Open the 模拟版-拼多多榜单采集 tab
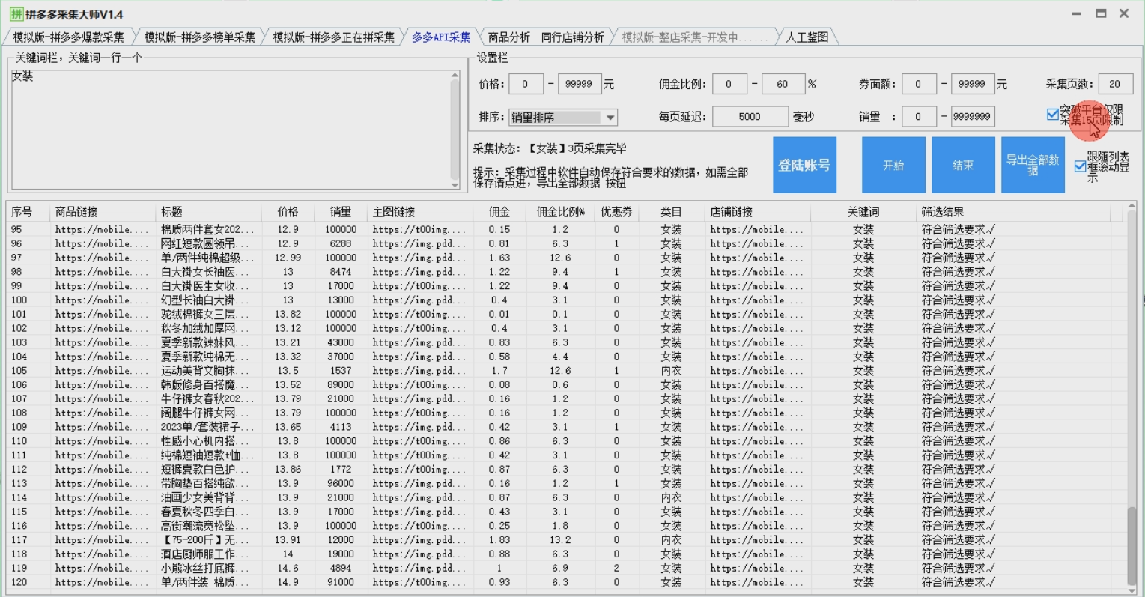 (199, 37)
